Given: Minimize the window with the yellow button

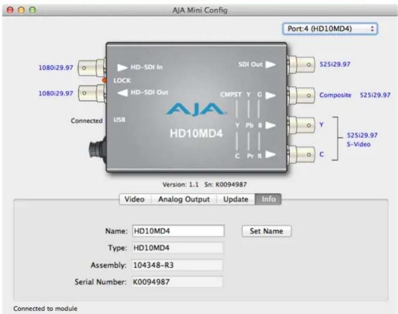Looking at the screenshot, I should point(22,10).
